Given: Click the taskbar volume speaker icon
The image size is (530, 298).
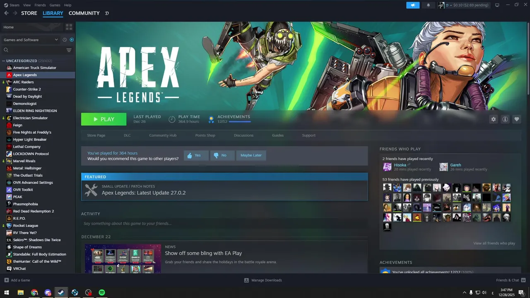Looking at the screenshot, I should pos(484,293).
